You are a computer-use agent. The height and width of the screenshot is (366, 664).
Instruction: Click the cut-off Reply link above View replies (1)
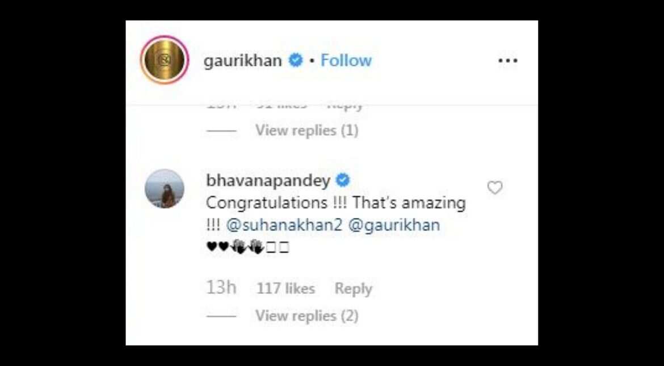[x=346, y=105]
